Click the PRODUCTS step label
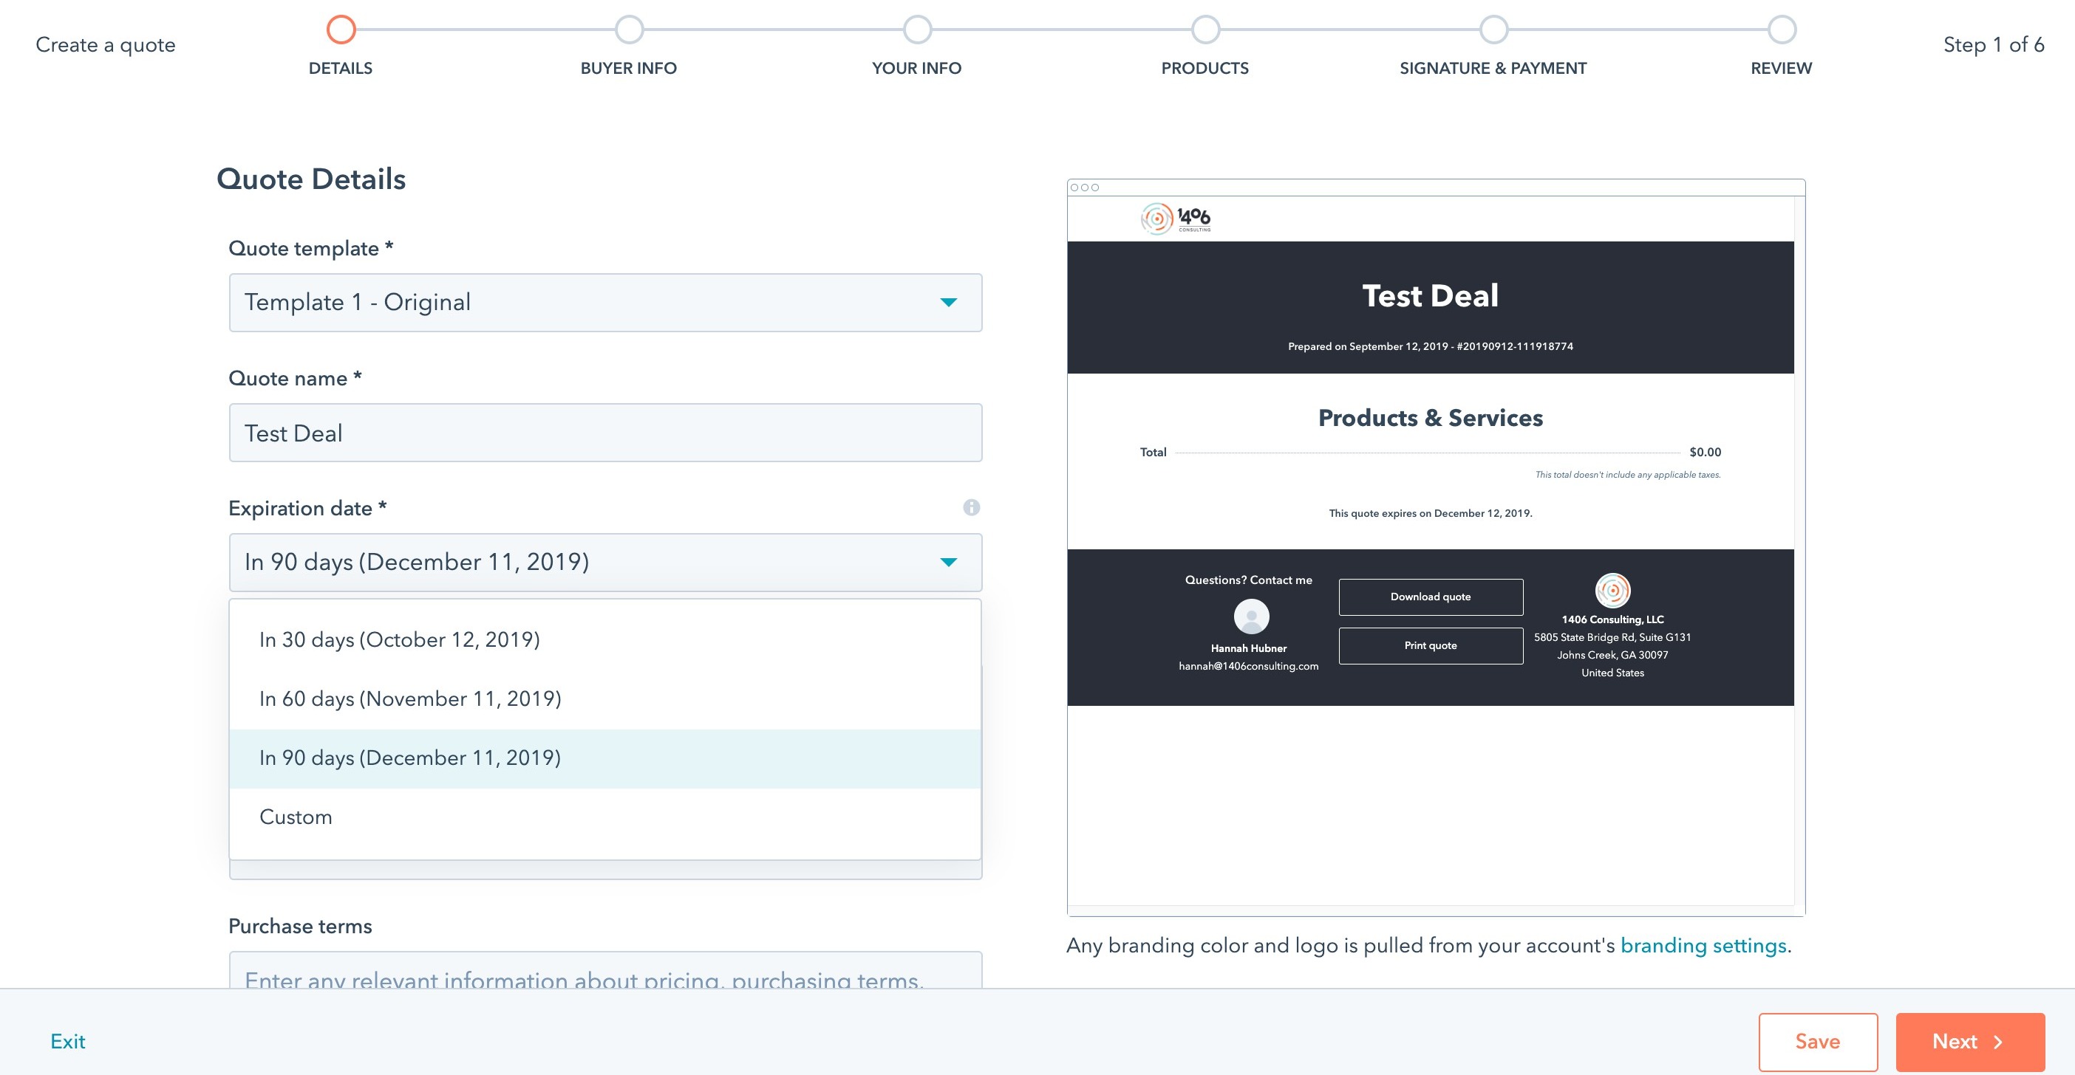This screenshot has height=1075, width=2075. (1205, 68)
